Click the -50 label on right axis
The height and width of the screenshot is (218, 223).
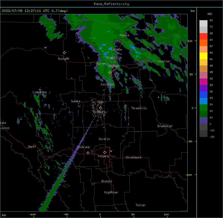coord(190,141)
